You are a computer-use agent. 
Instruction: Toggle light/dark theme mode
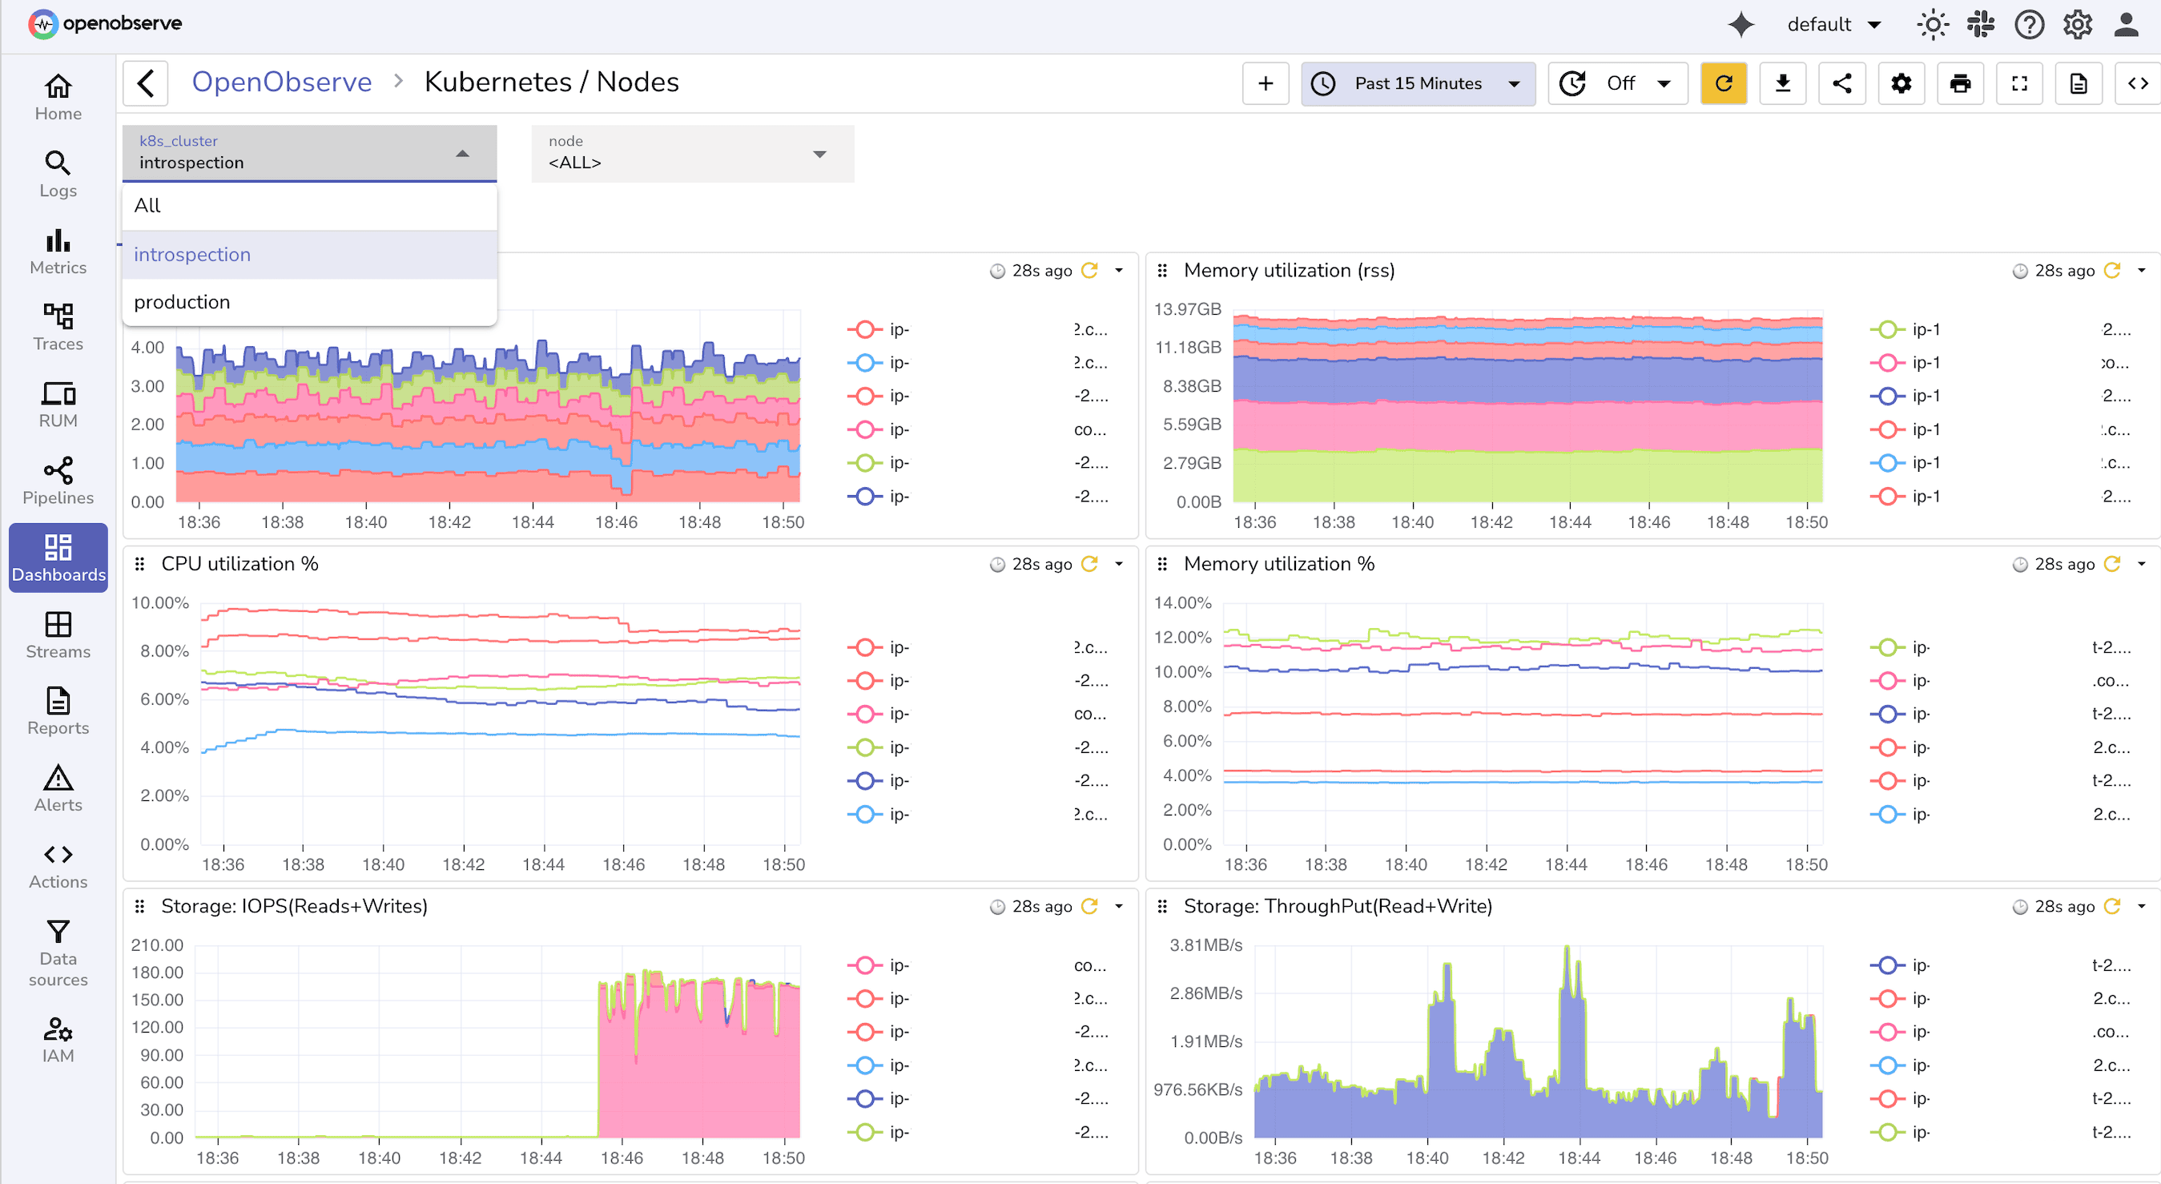click(x=1933, y=24)
